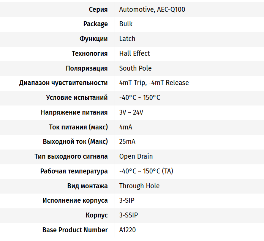Select the '25mA' output current value
The image size is (264, 241).
coord(127,142)
